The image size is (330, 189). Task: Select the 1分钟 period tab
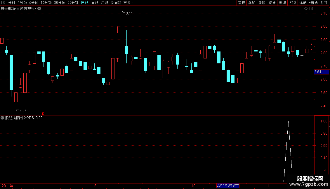pos(22,3)
